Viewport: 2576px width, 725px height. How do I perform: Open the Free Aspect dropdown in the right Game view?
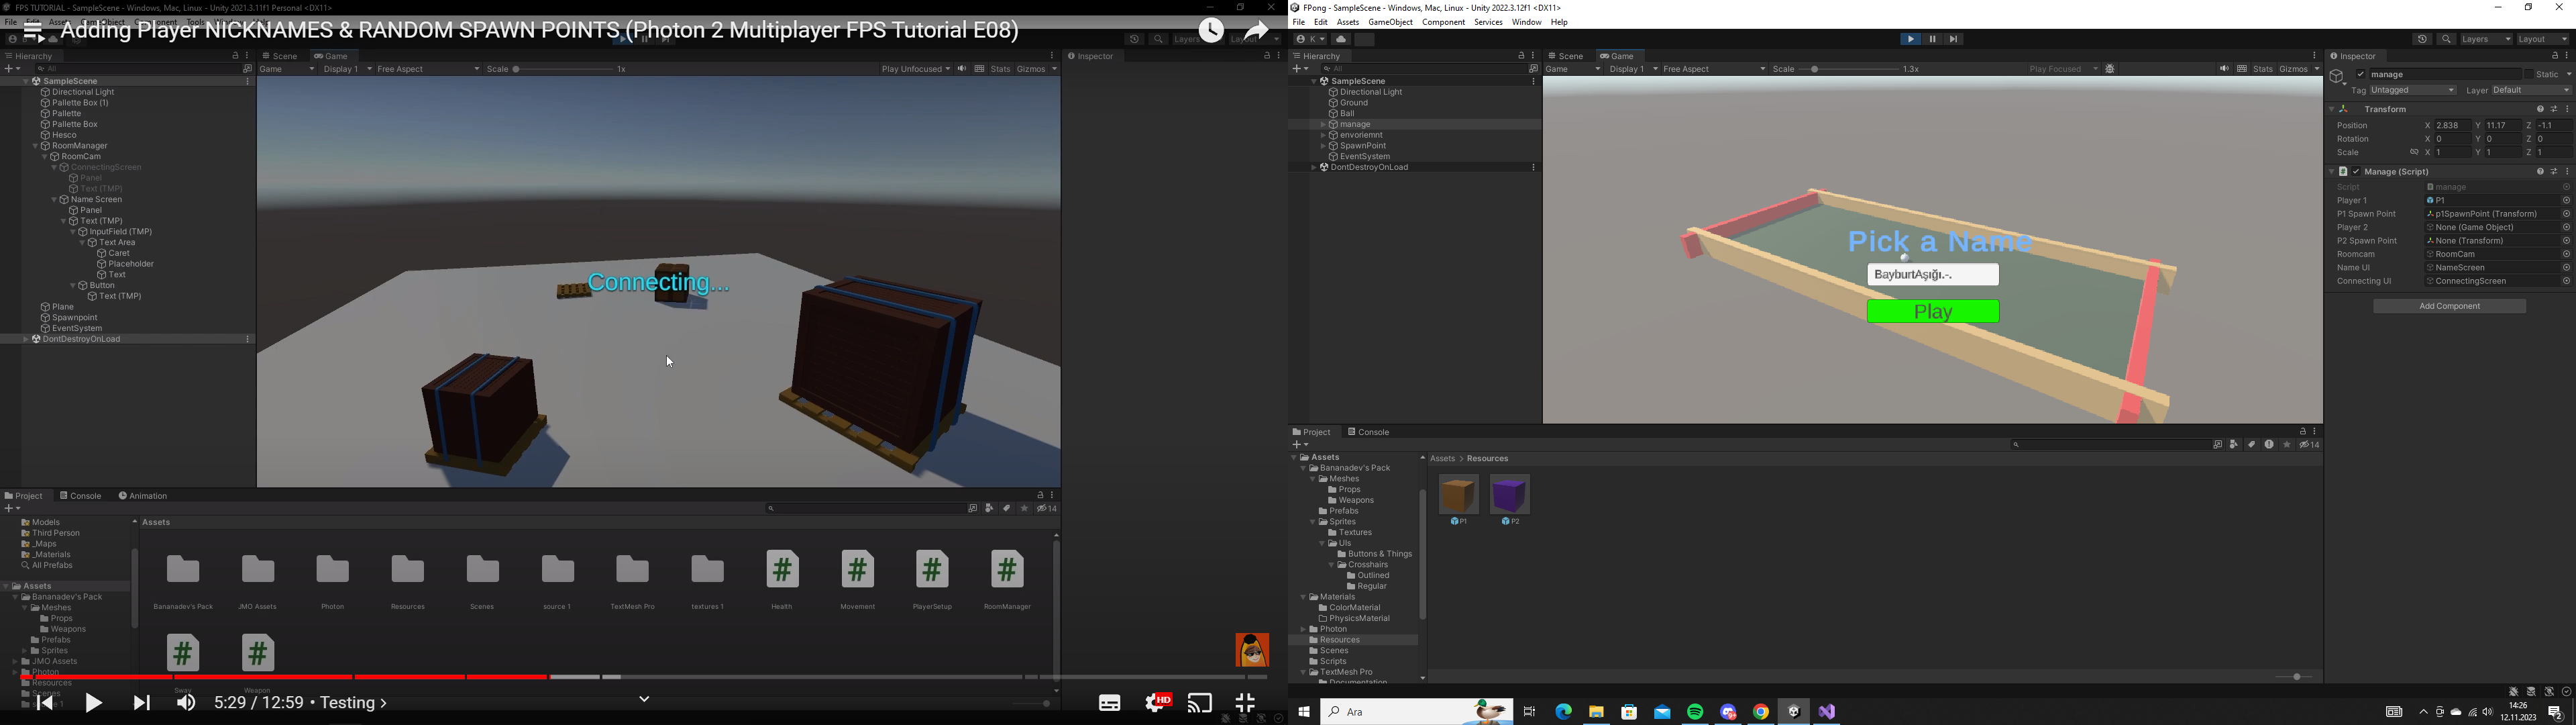[x=1714, y=69]
